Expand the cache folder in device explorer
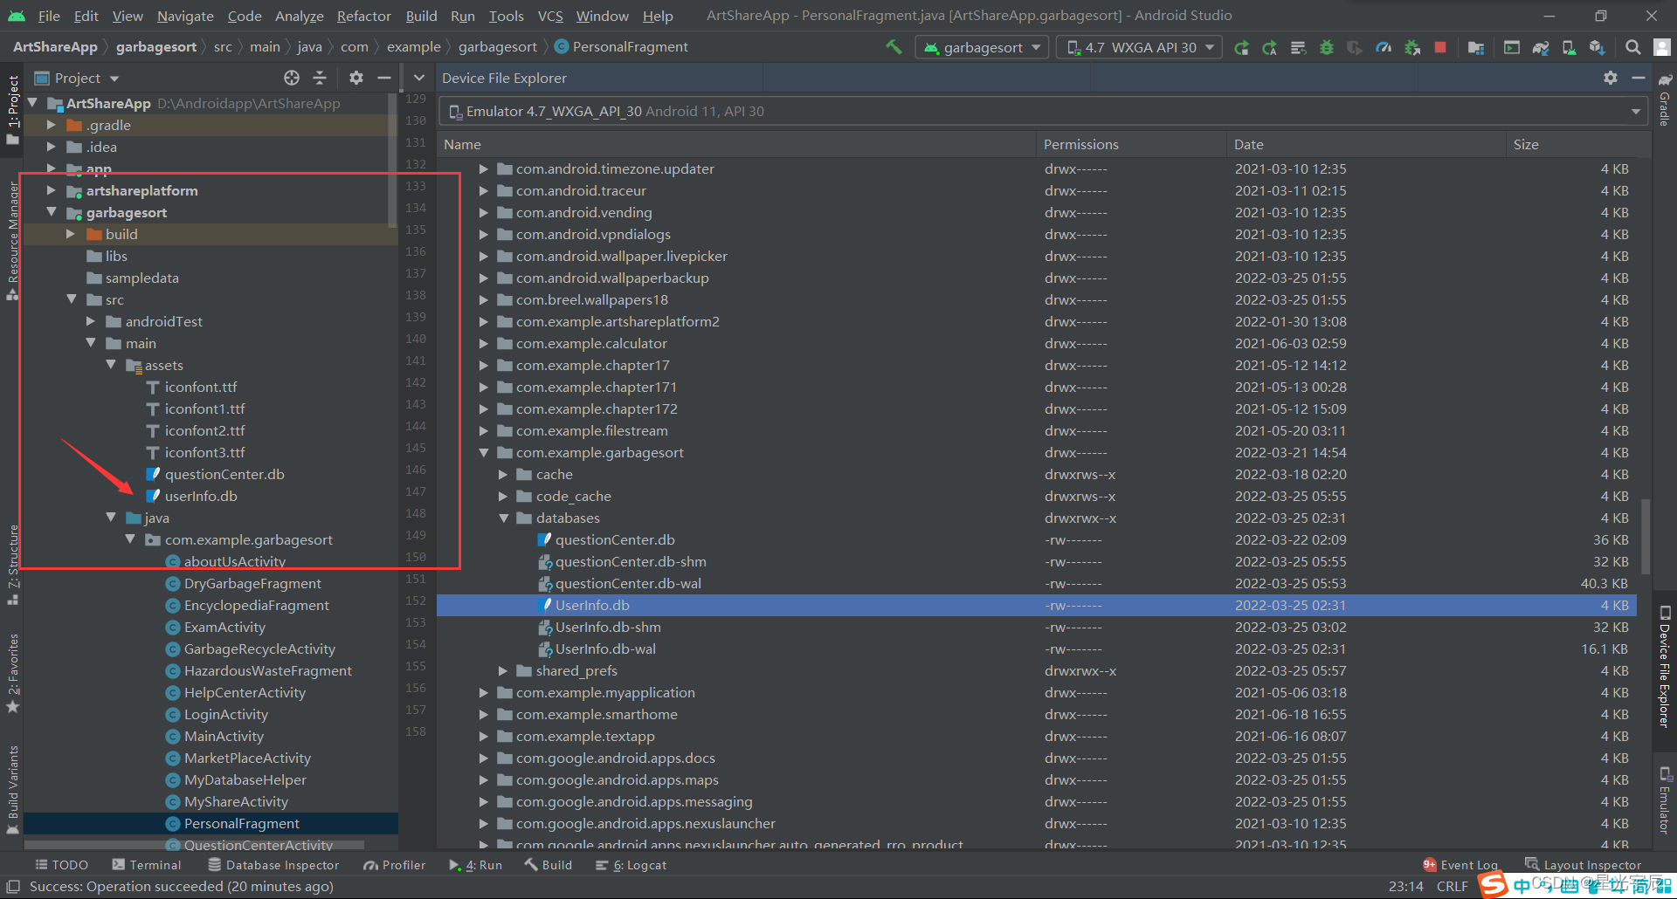This screenshot has width=1677, height=899. click(x=503, y=474)
